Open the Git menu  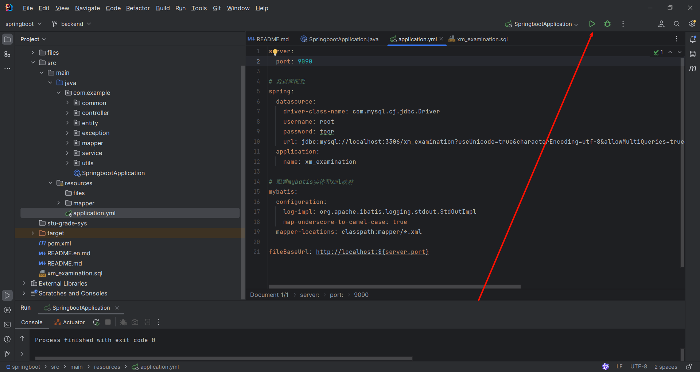point(217,8)
